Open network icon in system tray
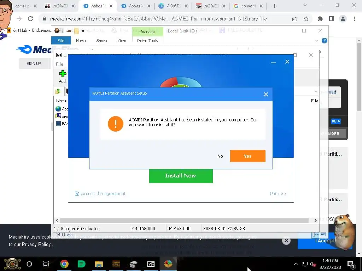Viewport: 362px width, 271px height. point(305,264)
